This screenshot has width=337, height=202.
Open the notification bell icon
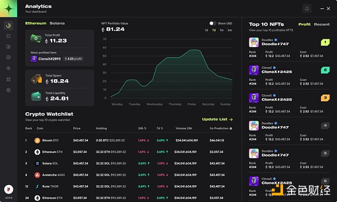pyautogui.click(x=307, y=8)
